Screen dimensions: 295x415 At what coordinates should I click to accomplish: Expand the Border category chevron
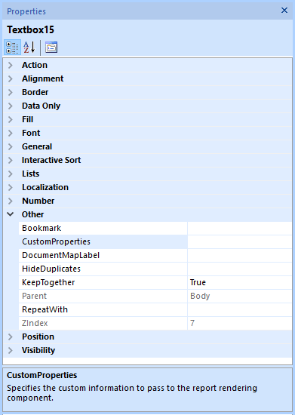coord(11,92)
